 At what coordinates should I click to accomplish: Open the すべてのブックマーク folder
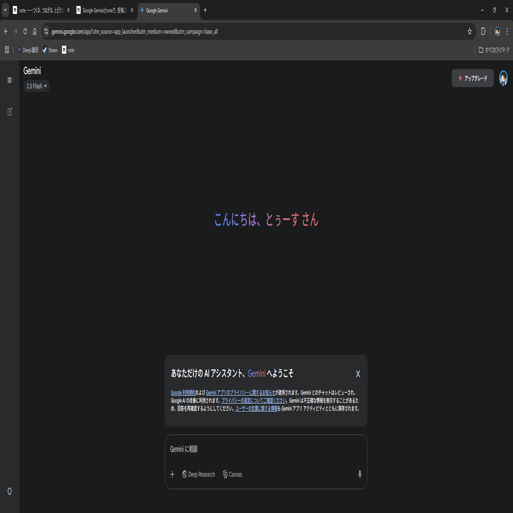click(x=494, y=50)
